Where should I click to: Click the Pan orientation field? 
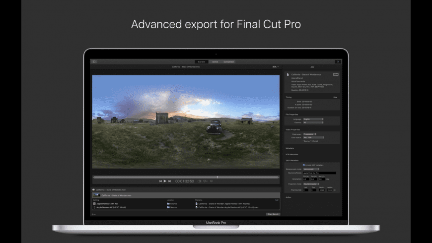pos(314,179)
